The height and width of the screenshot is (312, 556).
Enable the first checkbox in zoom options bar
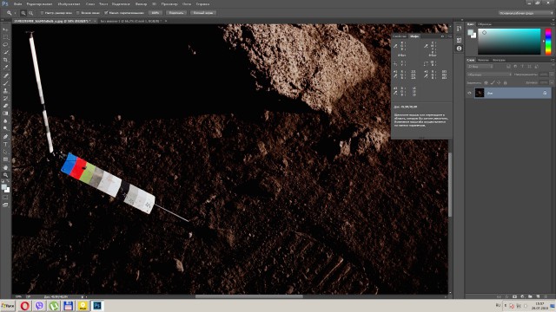(42, 13)
